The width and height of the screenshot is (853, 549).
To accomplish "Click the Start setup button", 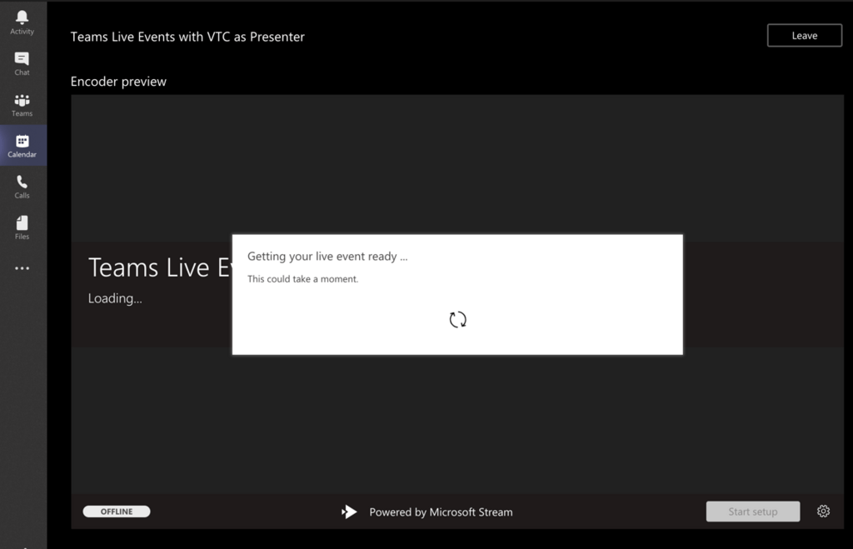I will click(752, 512).
